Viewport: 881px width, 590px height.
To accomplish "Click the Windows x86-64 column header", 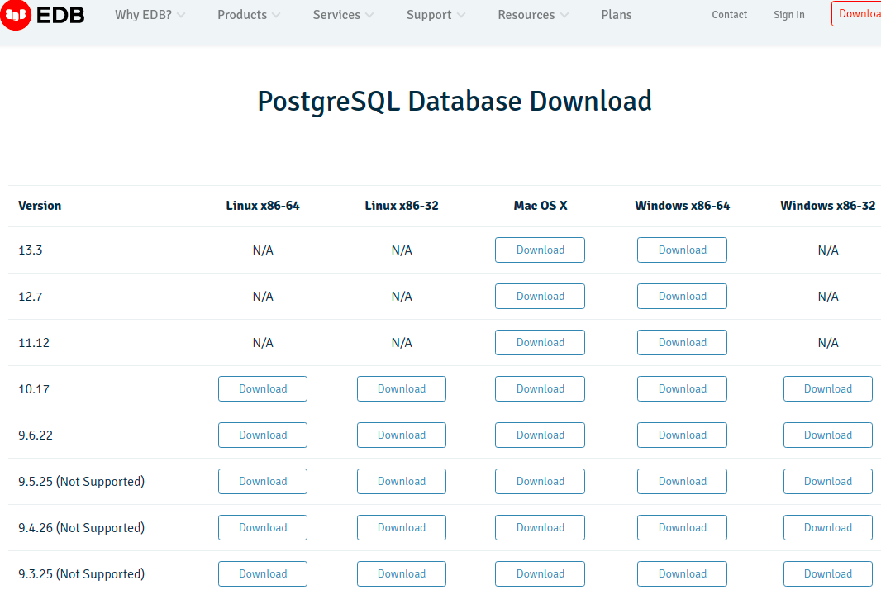I will (682, 206).
